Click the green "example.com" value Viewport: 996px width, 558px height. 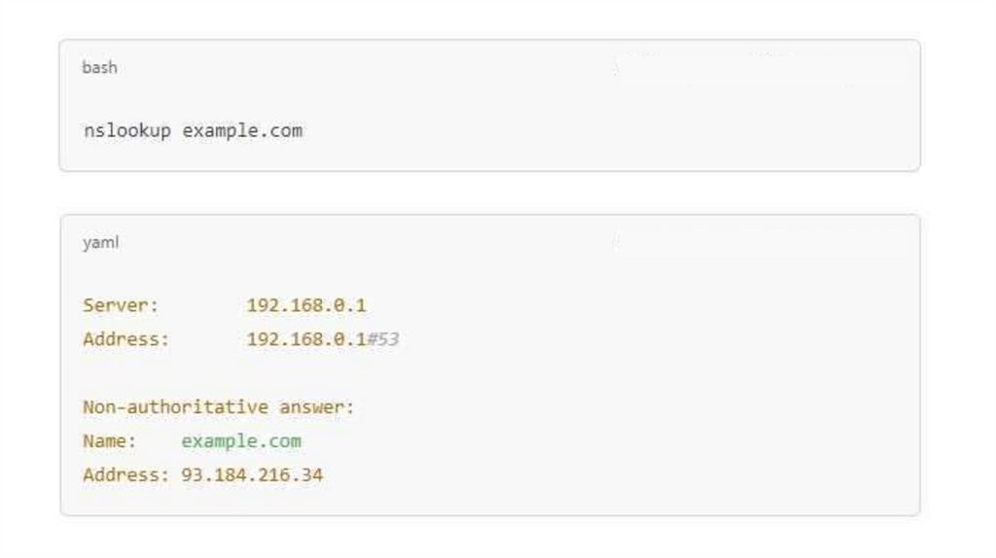point(241,441)
